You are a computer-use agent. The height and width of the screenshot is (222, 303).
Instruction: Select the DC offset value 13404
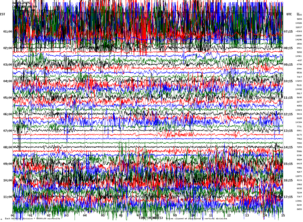298,110
